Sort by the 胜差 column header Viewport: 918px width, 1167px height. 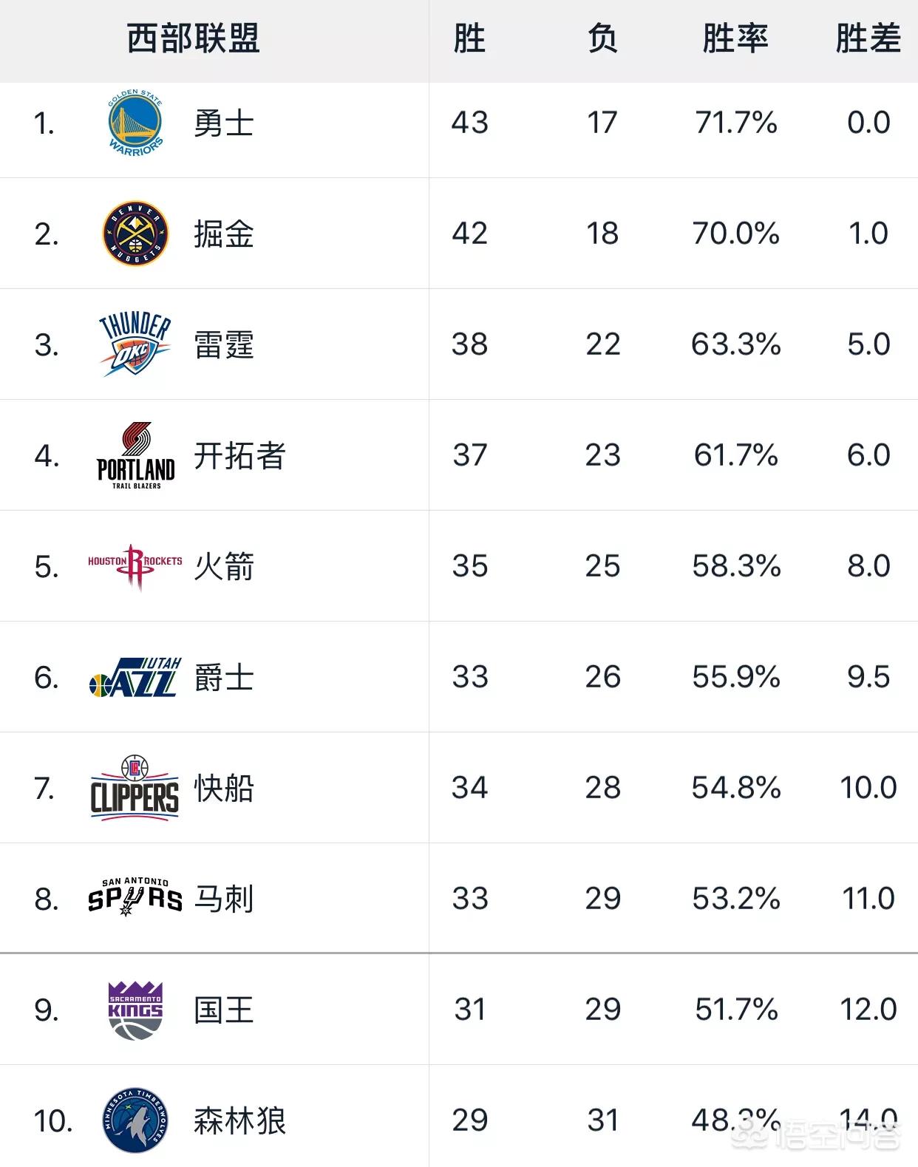tap(868, 38)
